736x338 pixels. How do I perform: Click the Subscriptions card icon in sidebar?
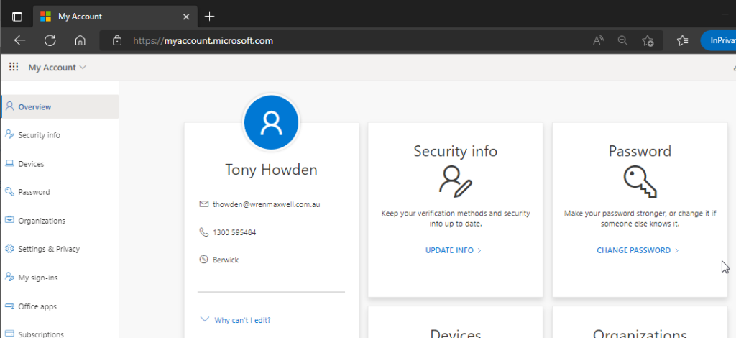9,334
